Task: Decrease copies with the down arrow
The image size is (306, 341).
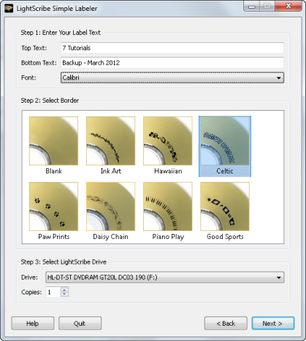Action: tap(64, 294)
